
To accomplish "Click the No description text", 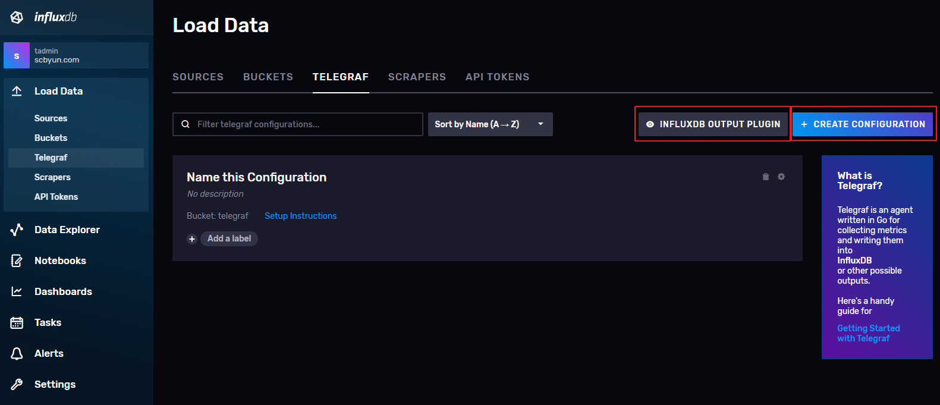I will (x=215, y=194).
